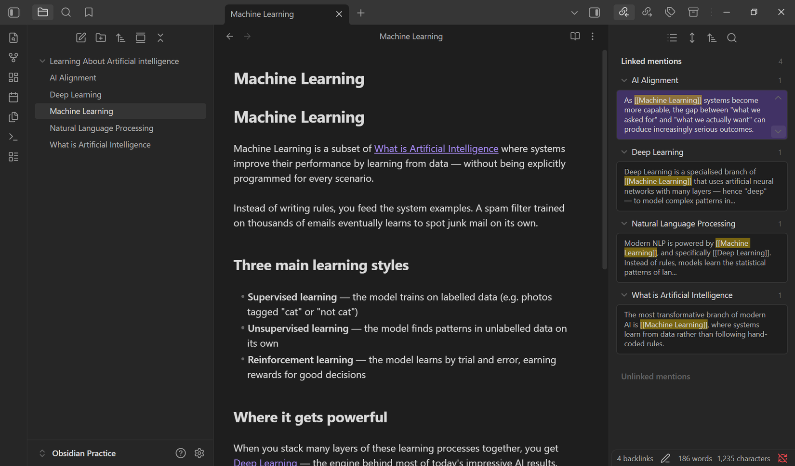
Task: Open the daily note calendar icon
Action: (13, 97)
